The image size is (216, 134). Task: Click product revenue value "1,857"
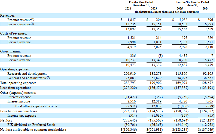tap(132, 20)
